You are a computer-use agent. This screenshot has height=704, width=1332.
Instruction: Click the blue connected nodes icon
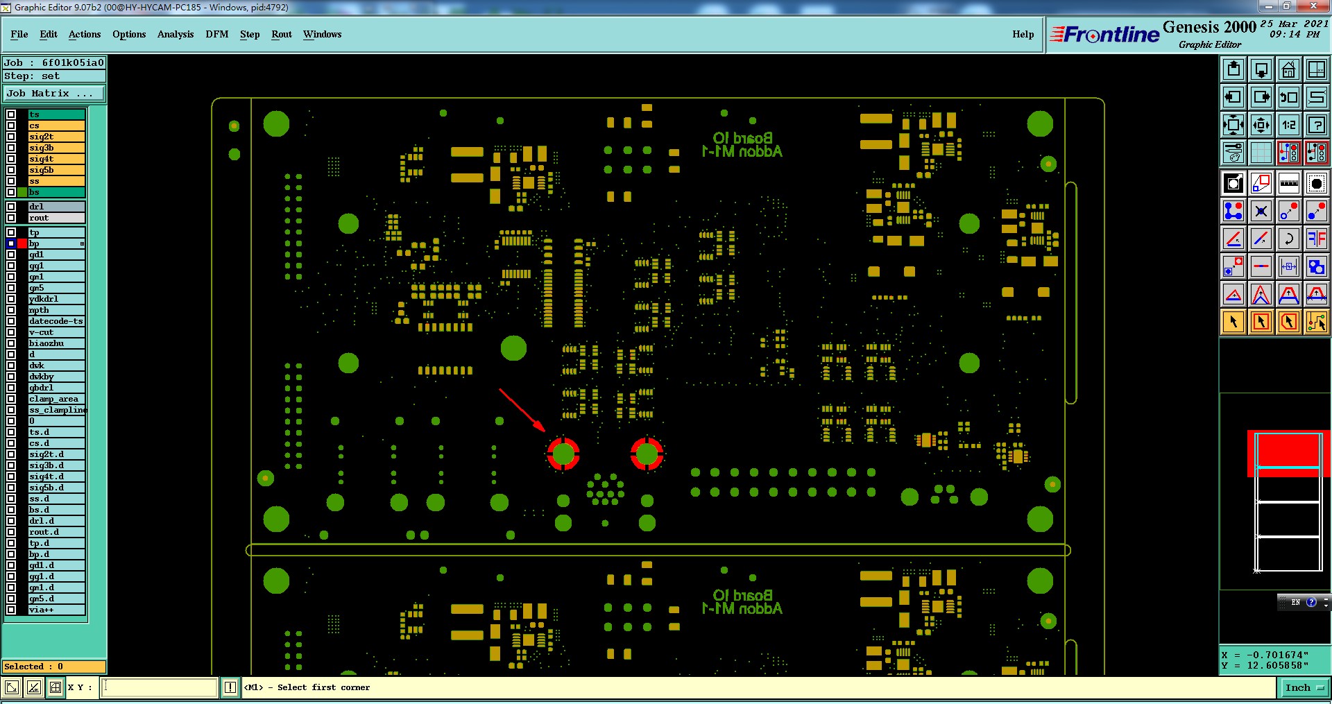[1233, 211]
